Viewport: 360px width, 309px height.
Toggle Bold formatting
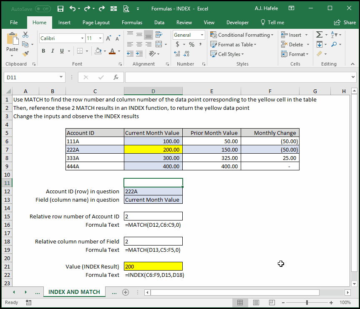pos(43,51)
